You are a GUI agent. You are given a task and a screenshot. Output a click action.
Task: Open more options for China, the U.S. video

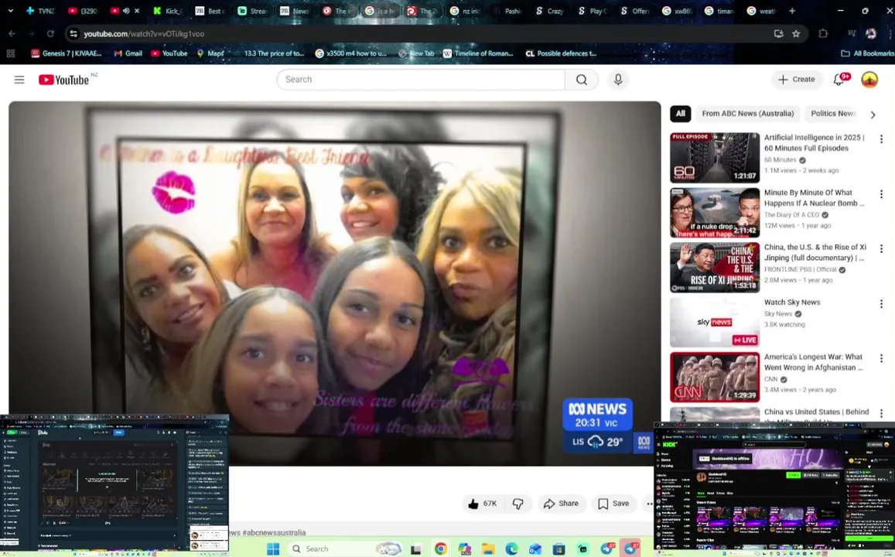click(x=881, y=249)
